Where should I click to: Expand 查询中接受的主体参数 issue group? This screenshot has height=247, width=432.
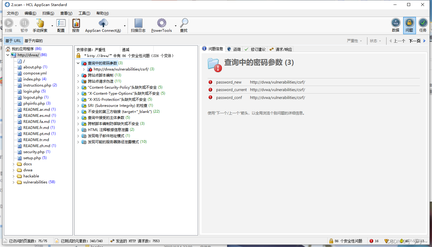(78, 117)
